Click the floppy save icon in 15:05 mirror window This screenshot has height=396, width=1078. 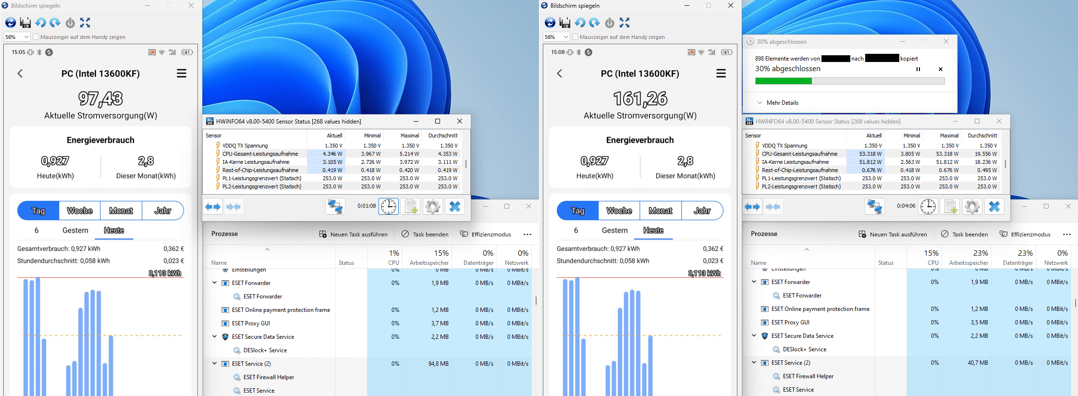[x=25, y=23]
